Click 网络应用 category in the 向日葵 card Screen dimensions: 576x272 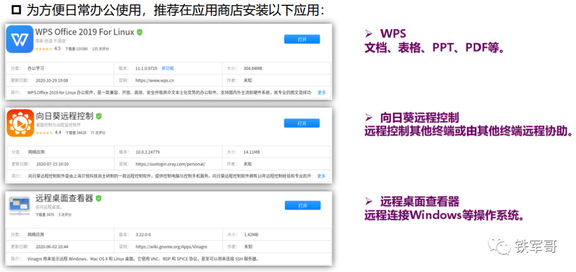[x=36, y=152]
